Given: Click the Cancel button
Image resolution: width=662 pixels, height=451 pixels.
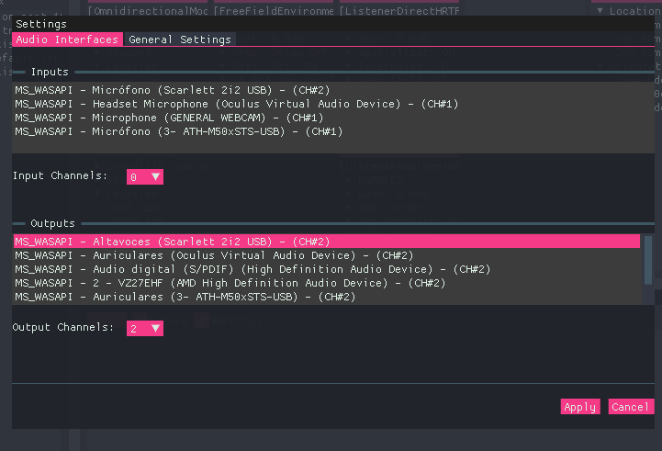Looking at the screenshot, I should (631, 407).
